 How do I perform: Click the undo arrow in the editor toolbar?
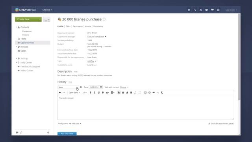pos(60,93)
